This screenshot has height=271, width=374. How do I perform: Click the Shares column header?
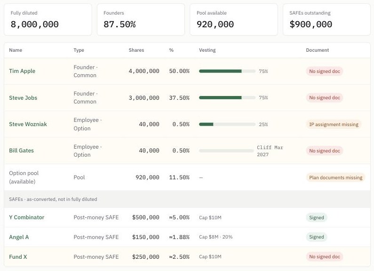(136, 50)
